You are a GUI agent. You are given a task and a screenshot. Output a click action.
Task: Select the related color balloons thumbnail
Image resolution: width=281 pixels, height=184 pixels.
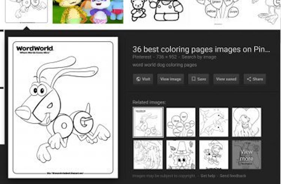click(181, 122)
